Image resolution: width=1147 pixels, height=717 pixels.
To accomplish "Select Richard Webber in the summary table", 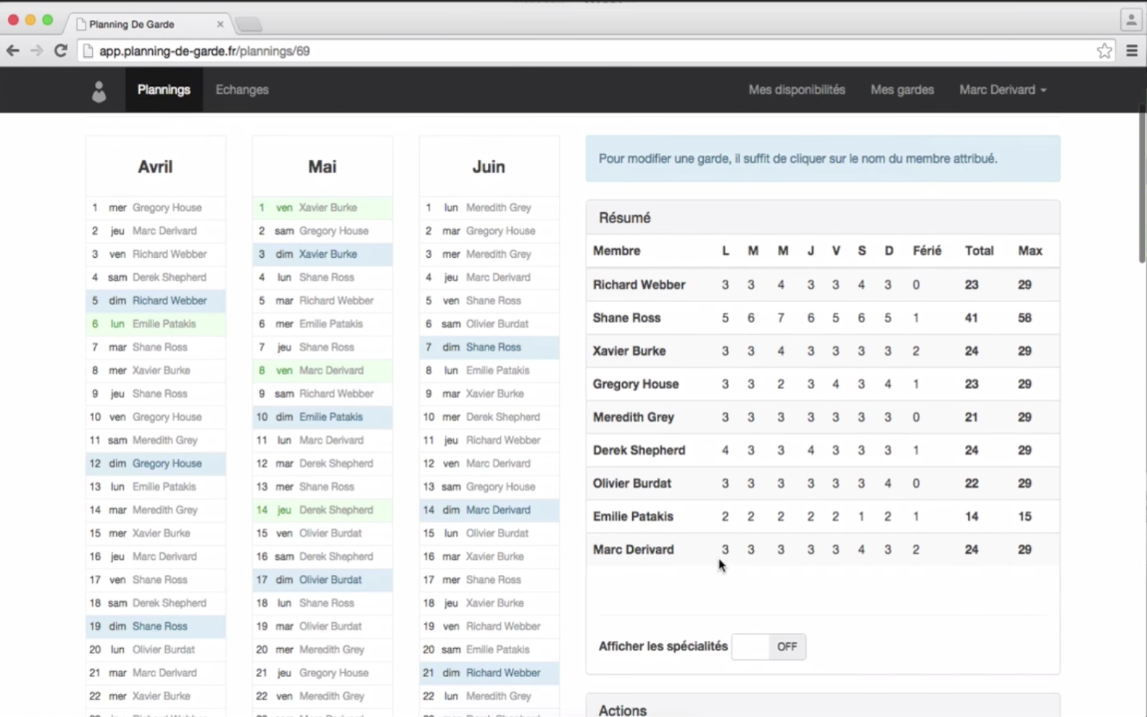I will pos(639,285).
